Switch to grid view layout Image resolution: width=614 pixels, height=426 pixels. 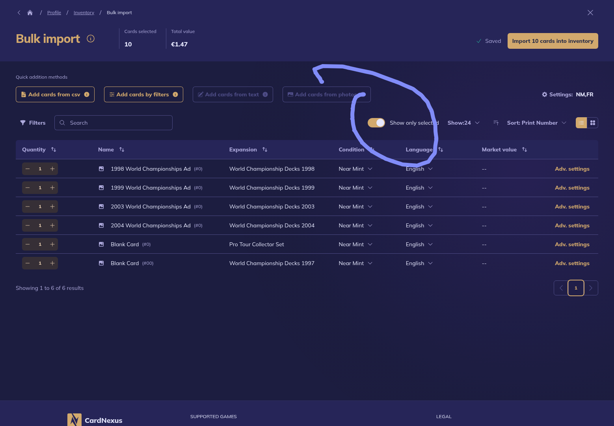click(592, 123)
